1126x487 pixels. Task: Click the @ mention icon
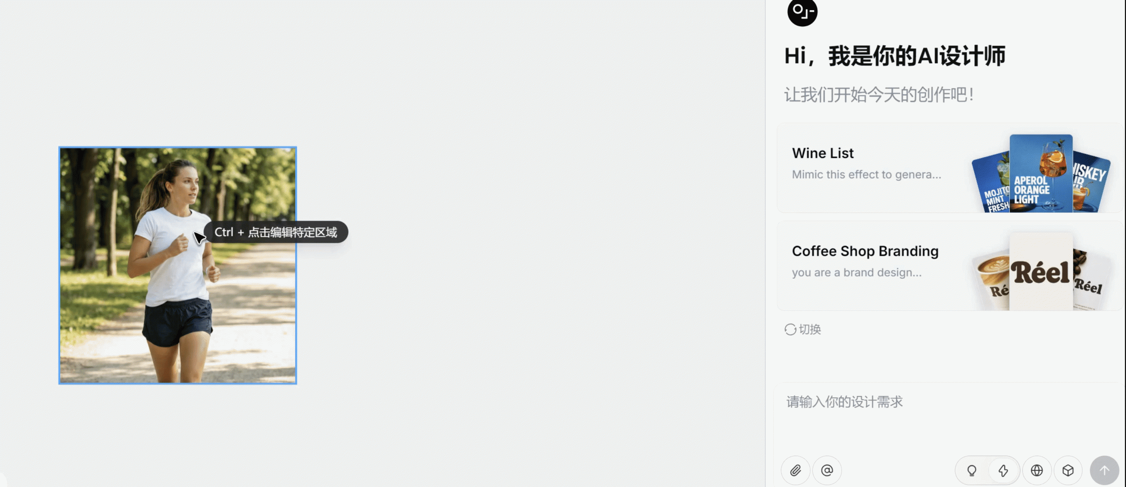coord(827,471)
